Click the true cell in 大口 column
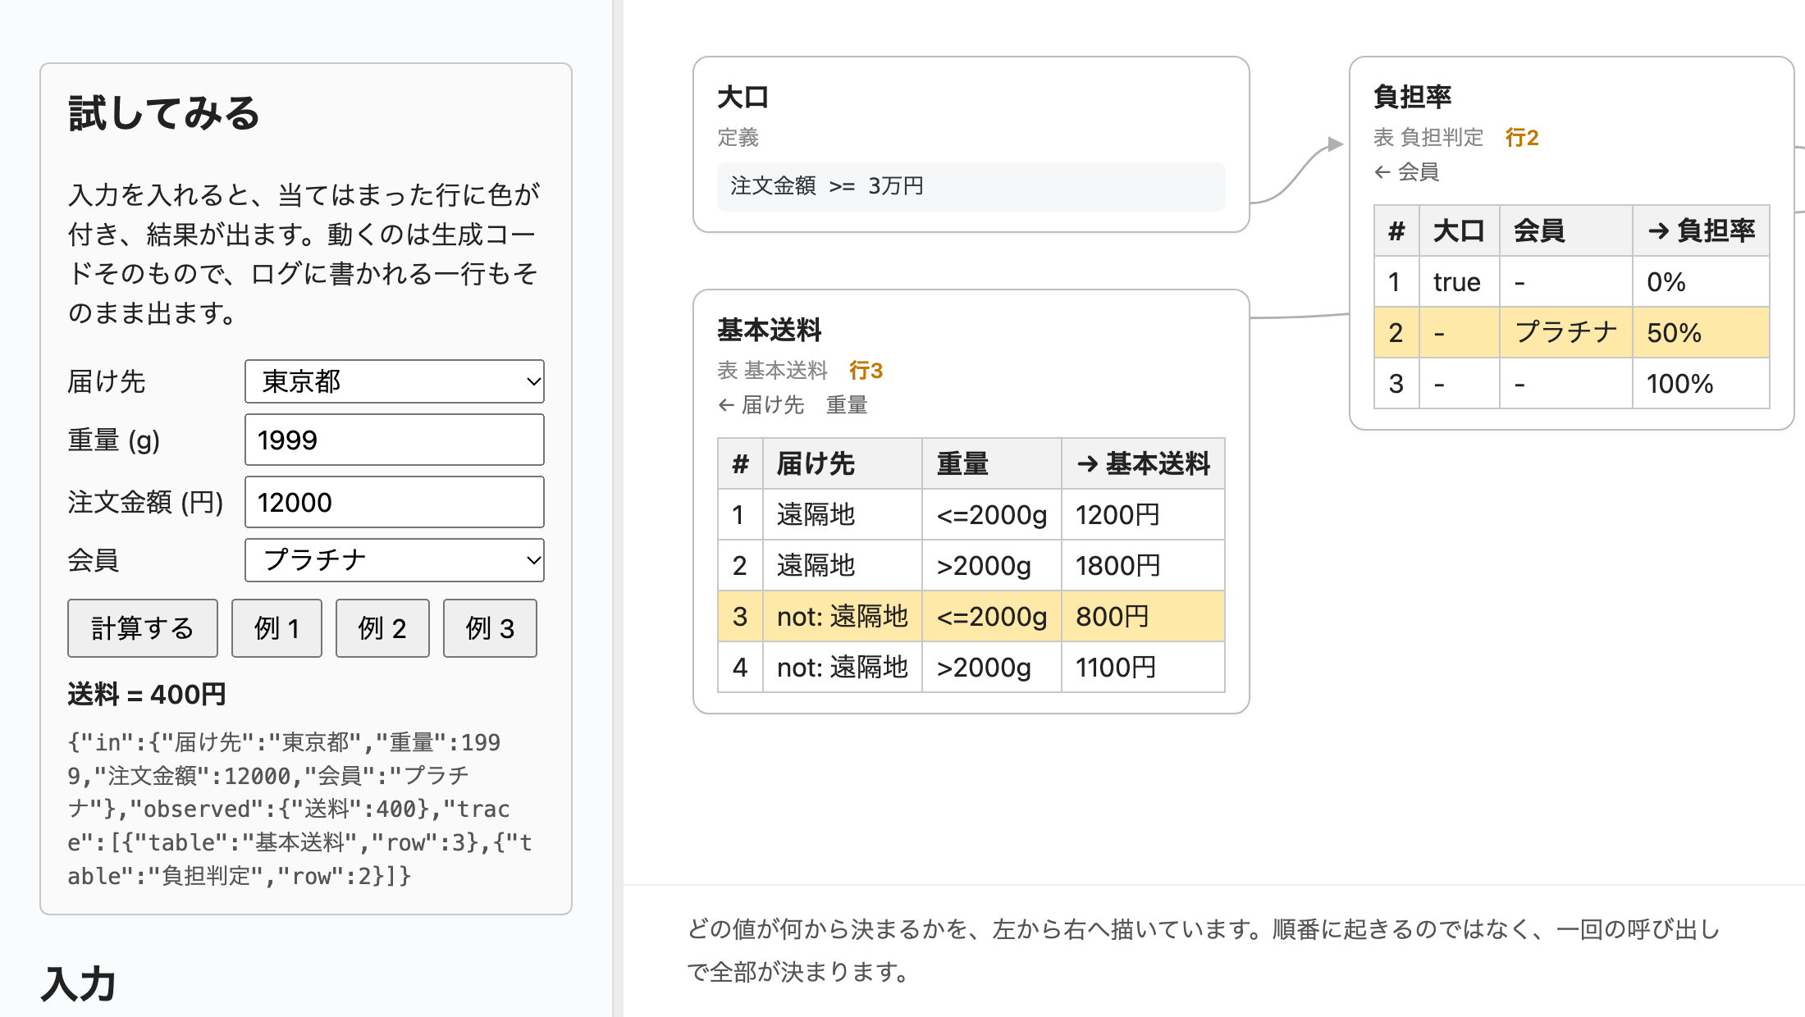Screen dimensions: 1805x1017 pyautogui.click(x=1460, y=282)
